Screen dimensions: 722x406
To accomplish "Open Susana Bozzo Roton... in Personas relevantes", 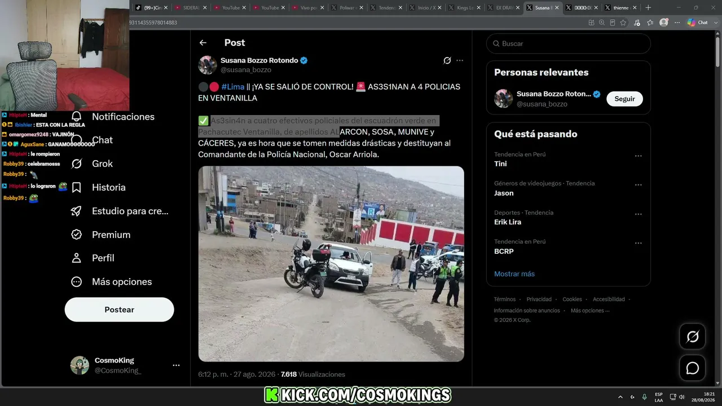I will click(x=554, y=94).
